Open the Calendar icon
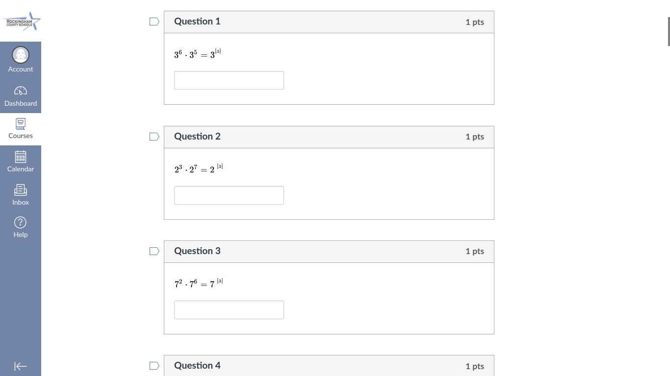 (21, 157)
